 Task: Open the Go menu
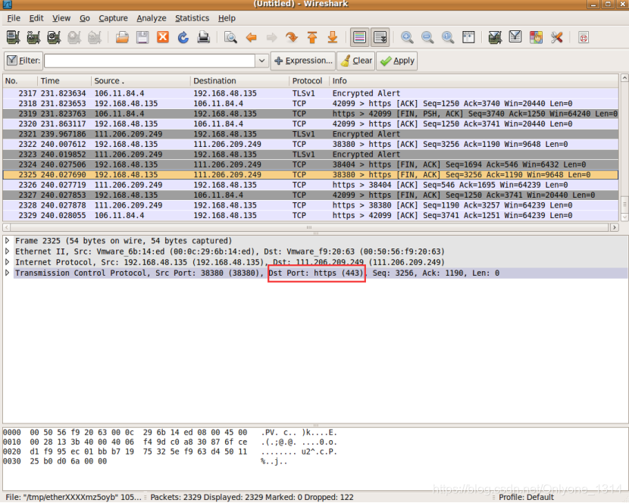pyautogui.click(x=84, y=18)
